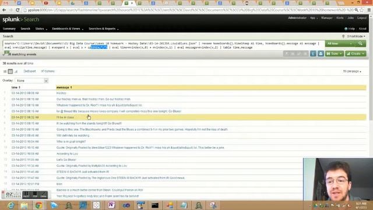Click the print results icon
This screenshot has height=210, width=373.
coord(321,54)
